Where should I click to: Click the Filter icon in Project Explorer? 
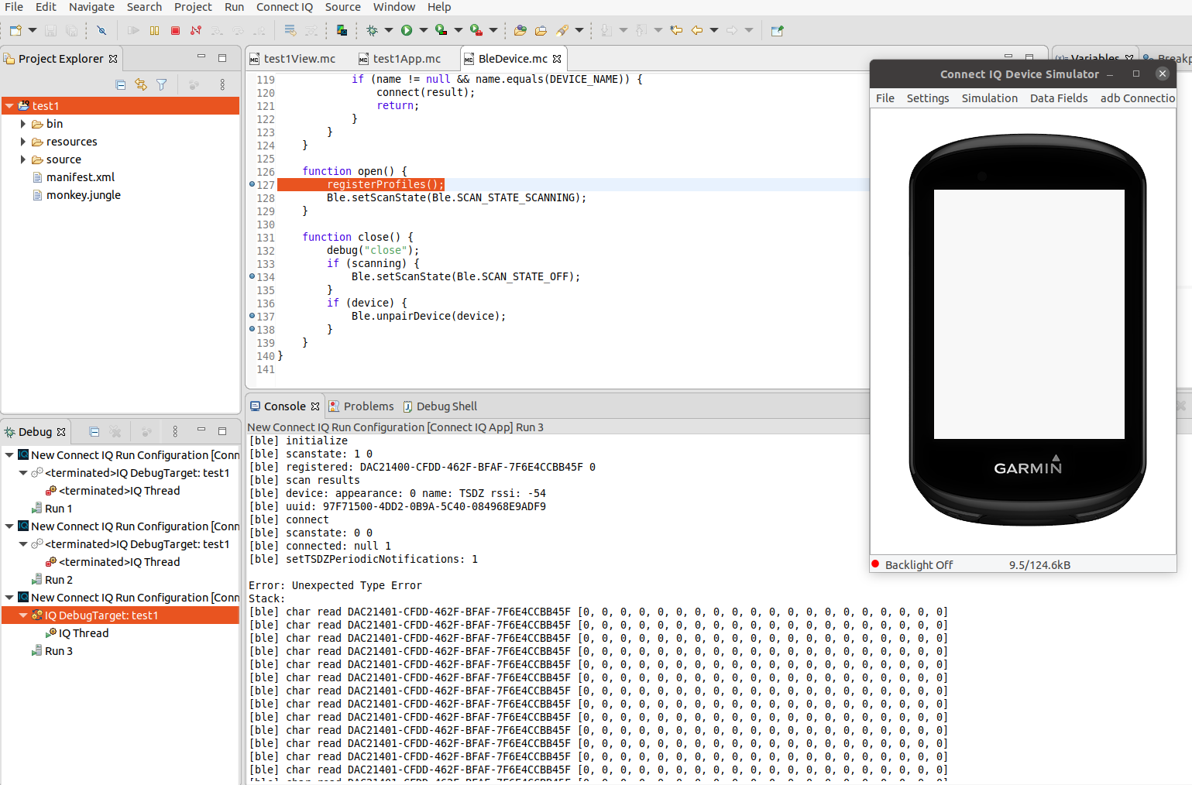(x=162, y=84)
